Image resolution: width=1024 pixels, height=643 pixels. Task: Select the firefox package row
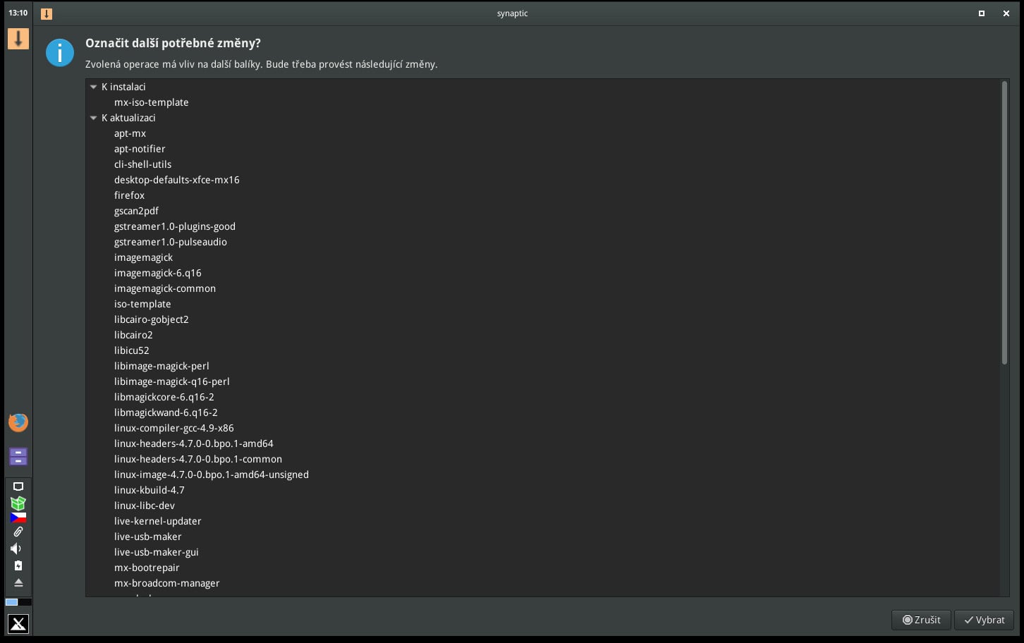coord(542,195)
